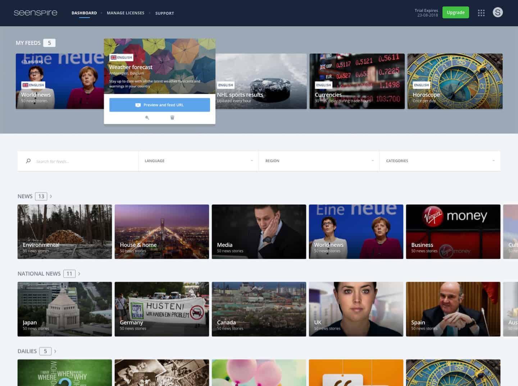The height and width of the screenshot is (386, 518).
Task: Go to Manage Licenses
Action: coord(126,13)
